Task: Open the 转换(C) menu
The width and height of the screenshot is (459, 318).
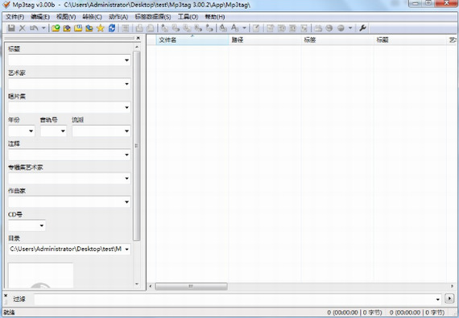Action: [93, 17]
